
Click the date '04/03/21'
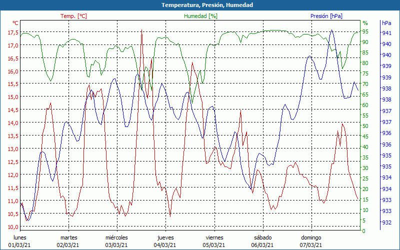[x=165, y=245]
